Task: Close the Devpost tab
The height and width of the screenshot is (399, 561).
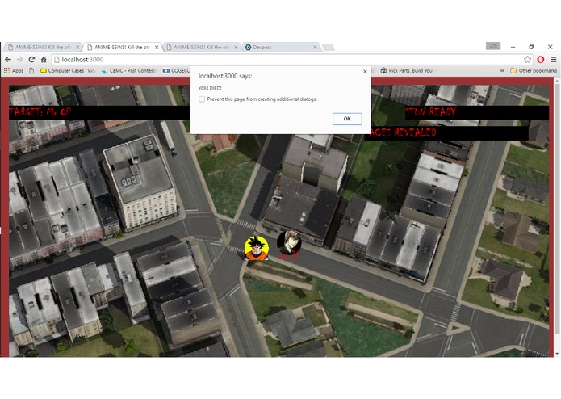Action: point(315,47)
